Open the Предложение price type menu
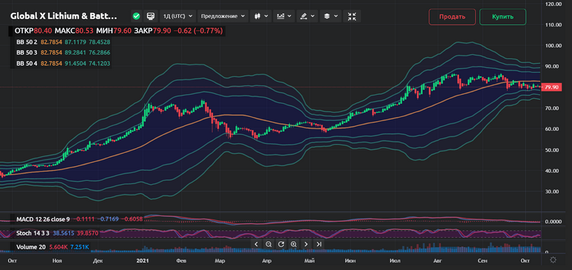572x270 pixels. (x=223, y=16)
